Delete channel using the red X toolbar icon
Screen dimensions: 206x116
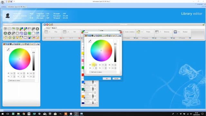pos(47,24)
